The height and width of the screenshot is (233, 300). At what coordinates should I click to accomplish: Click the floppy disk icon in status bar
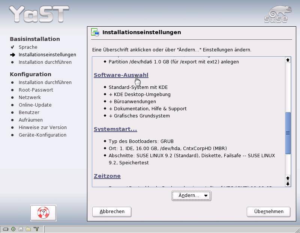[21, 229]
